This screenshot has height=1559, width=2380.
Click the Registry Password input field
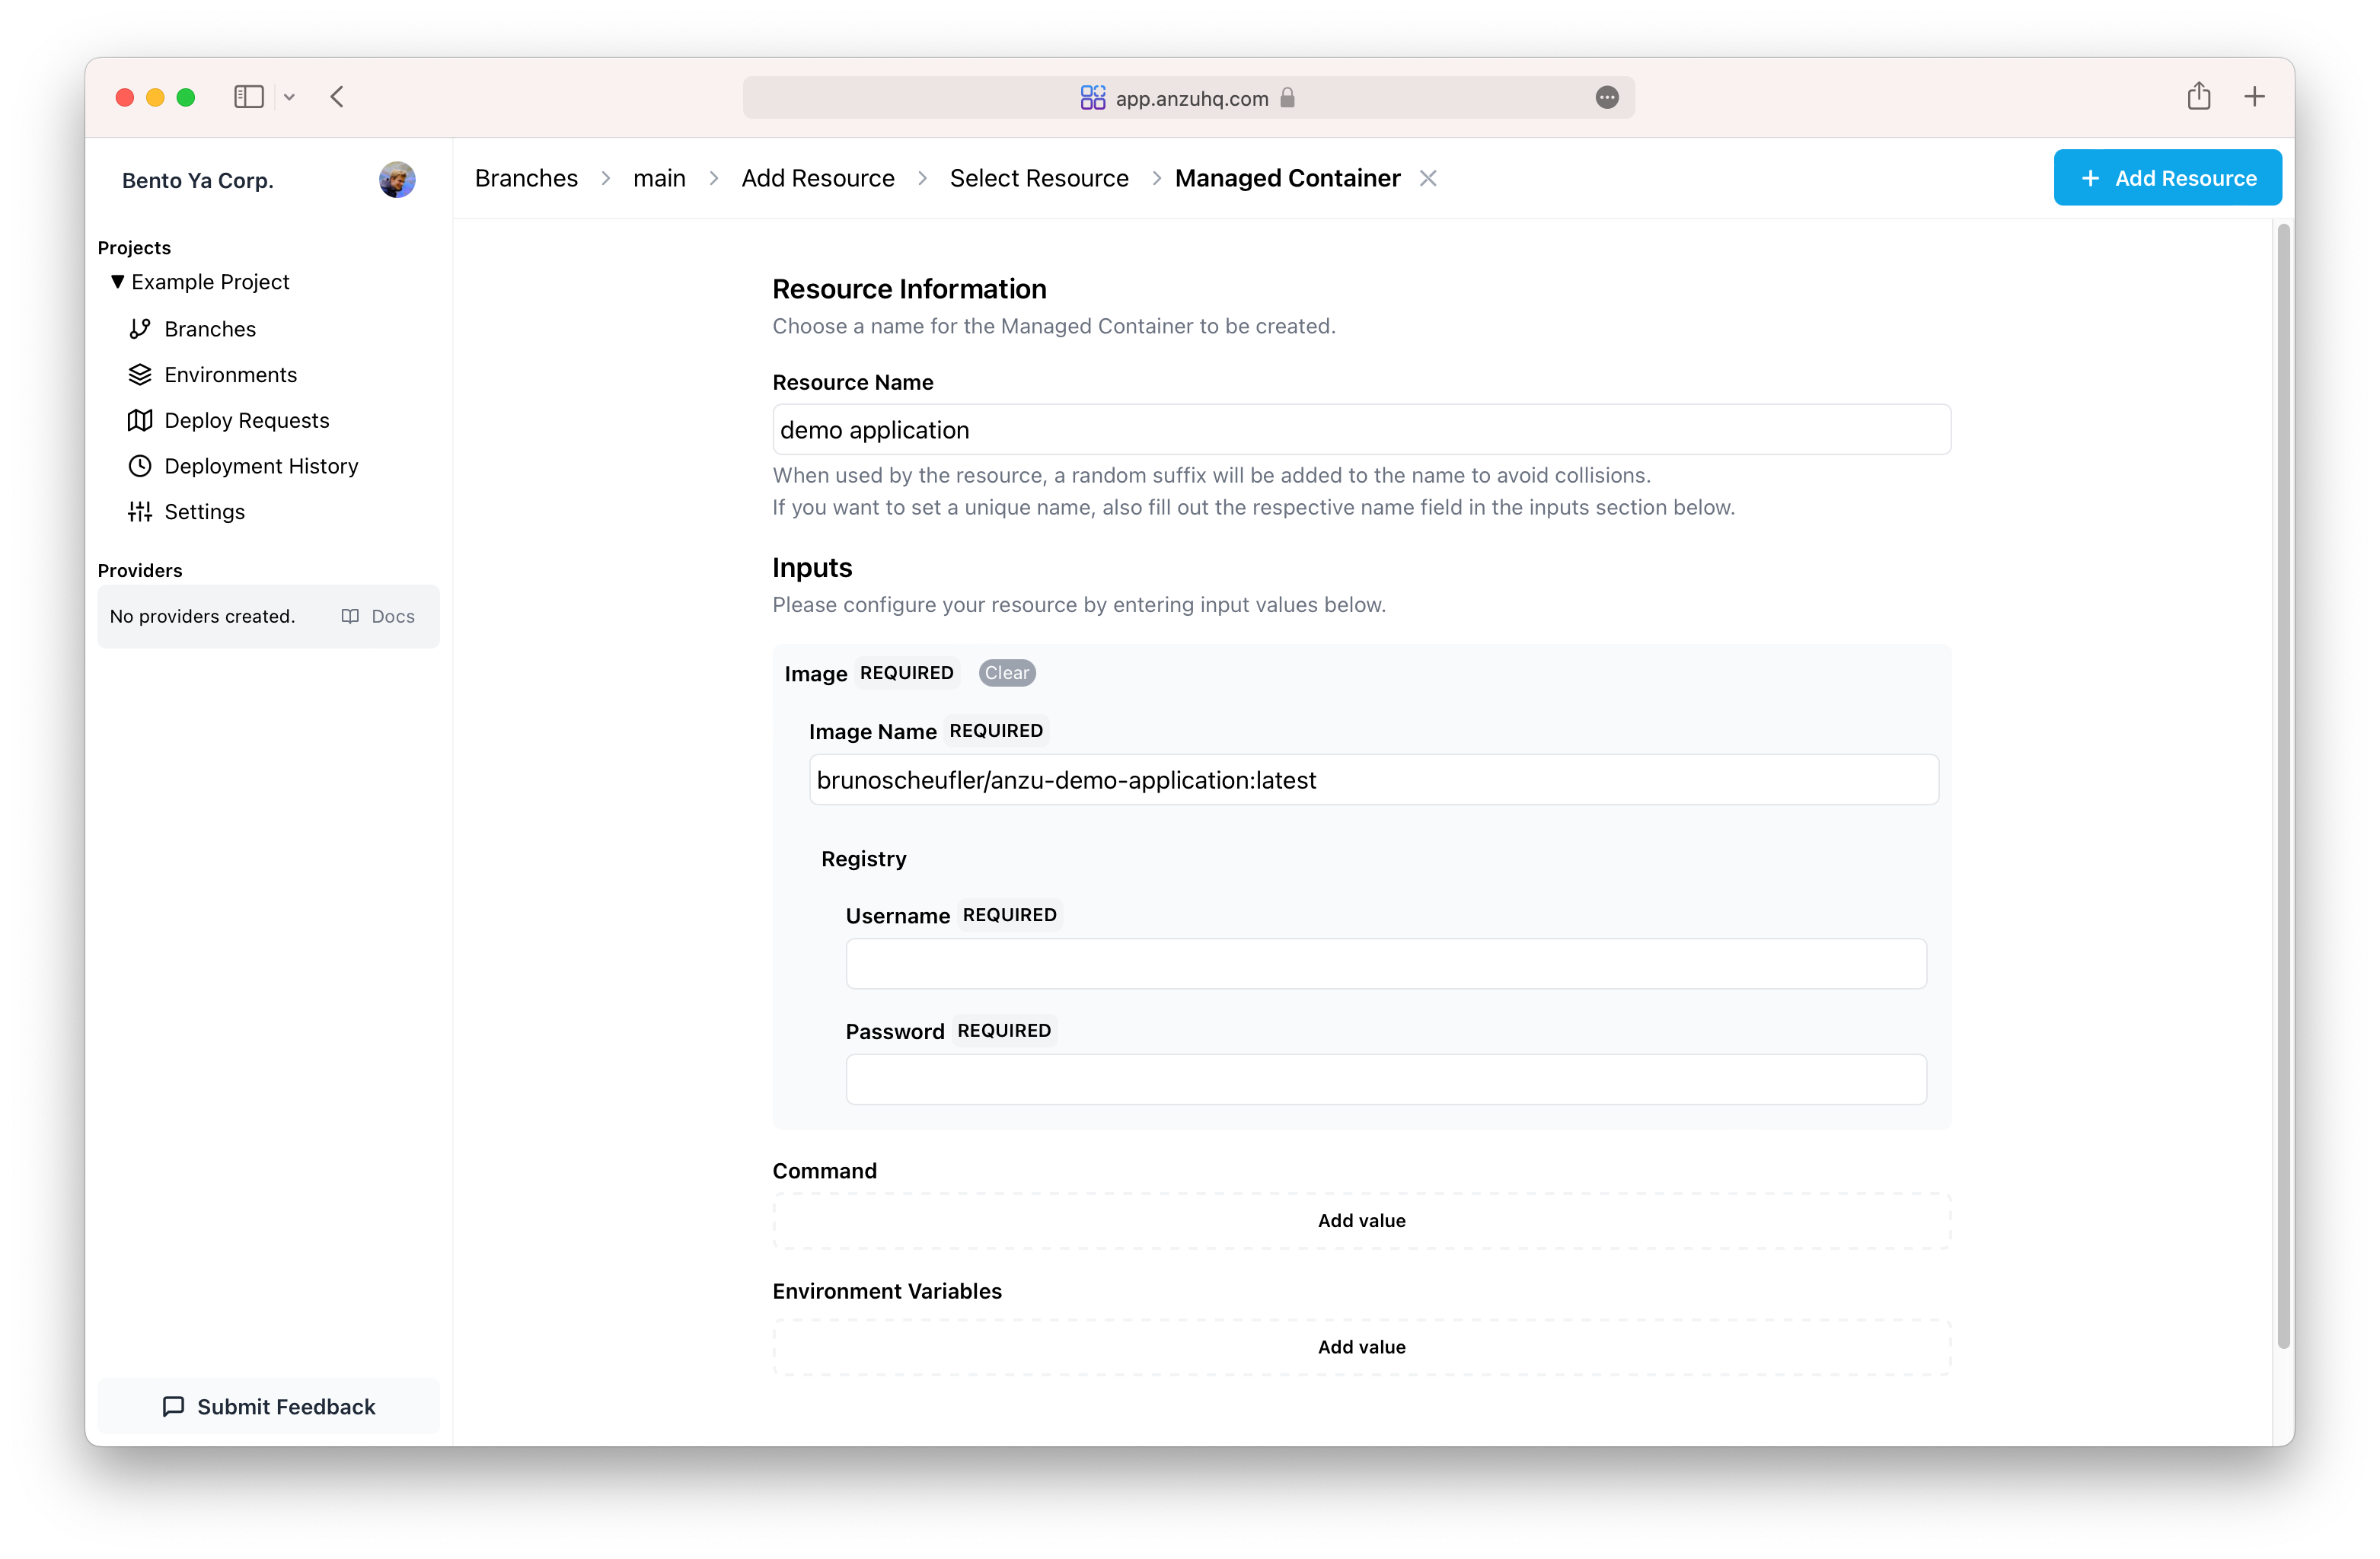[1386, 1080]
